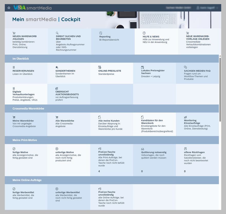This screenshot has height=214, width=226.
Task: Click the unfertige Motive cross icon
Action: (x=57, y=149)
